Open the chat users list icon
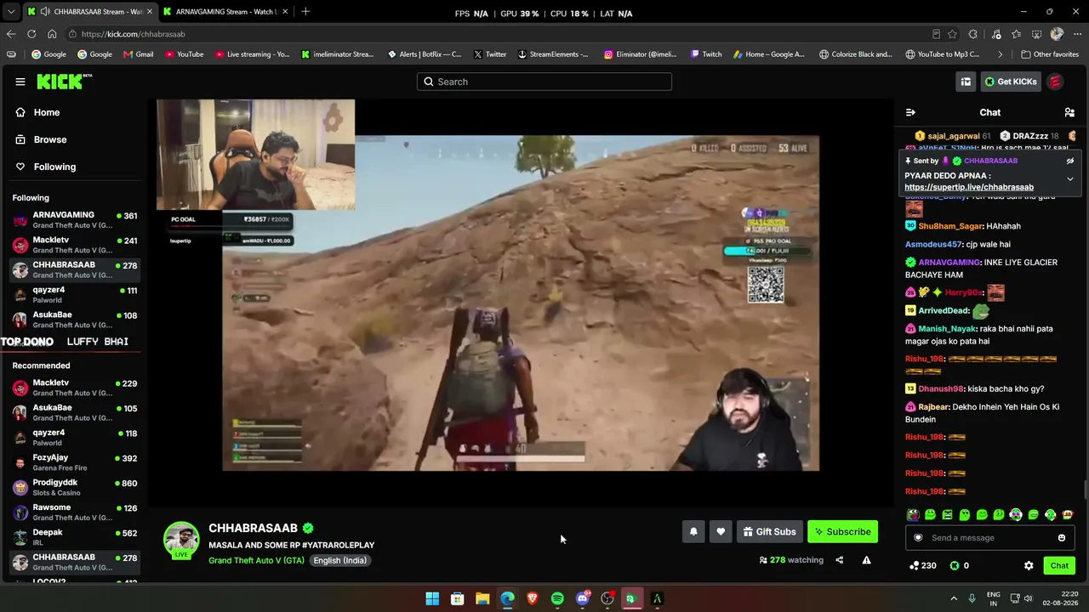 coord(1069,112)
